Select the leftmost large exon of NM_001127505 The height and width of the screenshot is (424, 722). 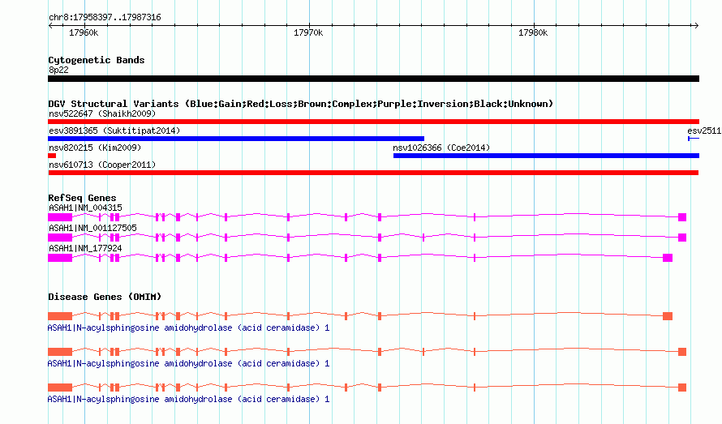tap(60, 238)
